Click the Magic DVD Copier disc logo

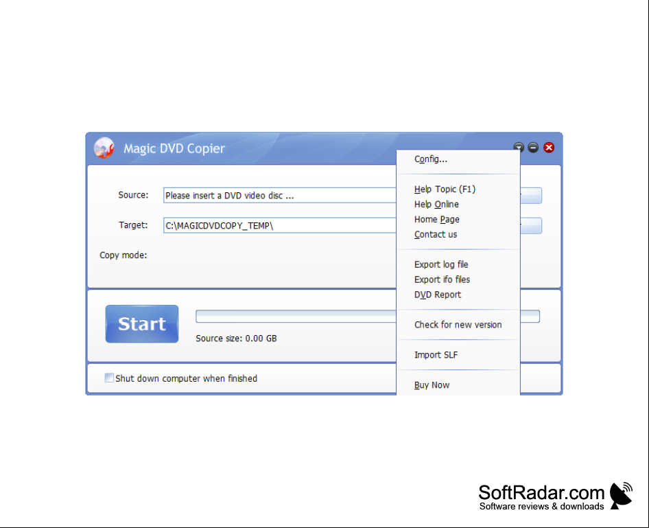104,148
